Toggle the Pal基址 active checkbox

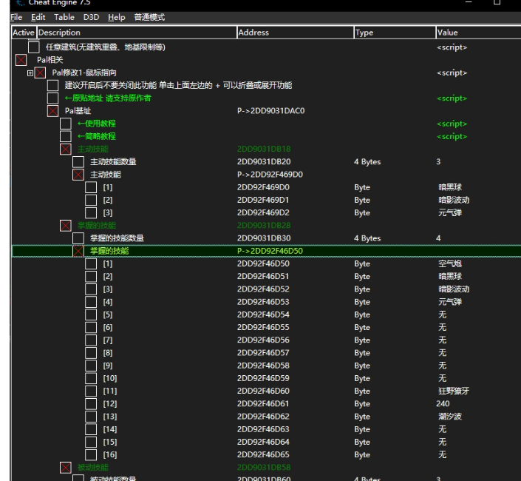[53, 111]
